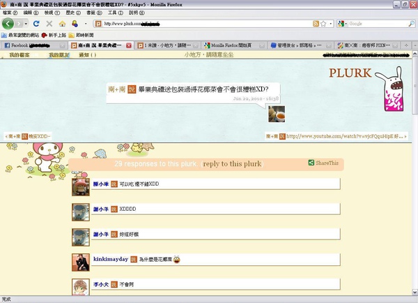The height and width of the screenshot is (303, 418).
Task: Click the tab list dropdown at tab bar end
Action: 415,45
